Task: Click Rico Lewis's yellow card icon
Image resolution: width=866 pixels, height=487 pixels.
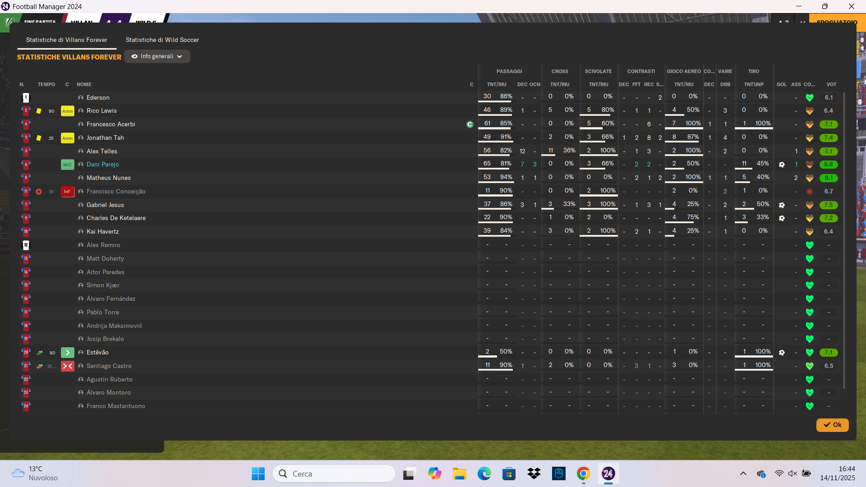Action: tap(39, 111)
